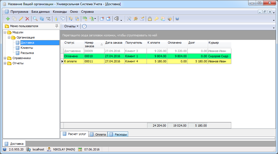Screen dimensions: 278x154
Task: Click the Collapse all tree toolbar icon
Action: click(77, 19)
